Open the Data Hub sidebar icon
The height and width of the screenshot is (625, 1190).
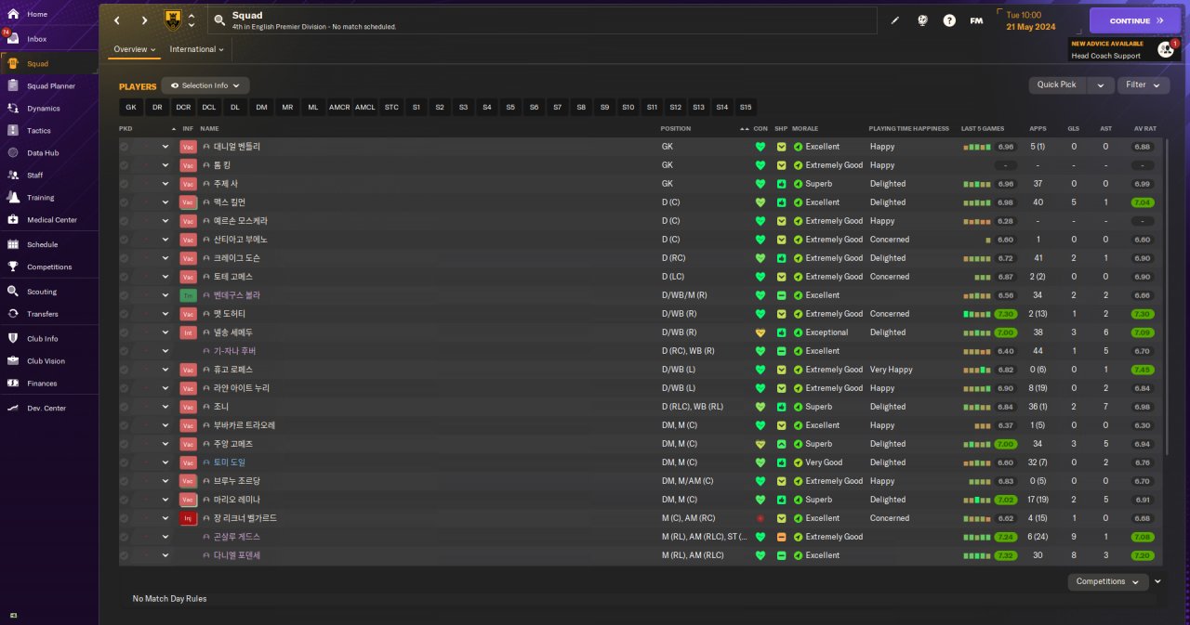point(13,152)
